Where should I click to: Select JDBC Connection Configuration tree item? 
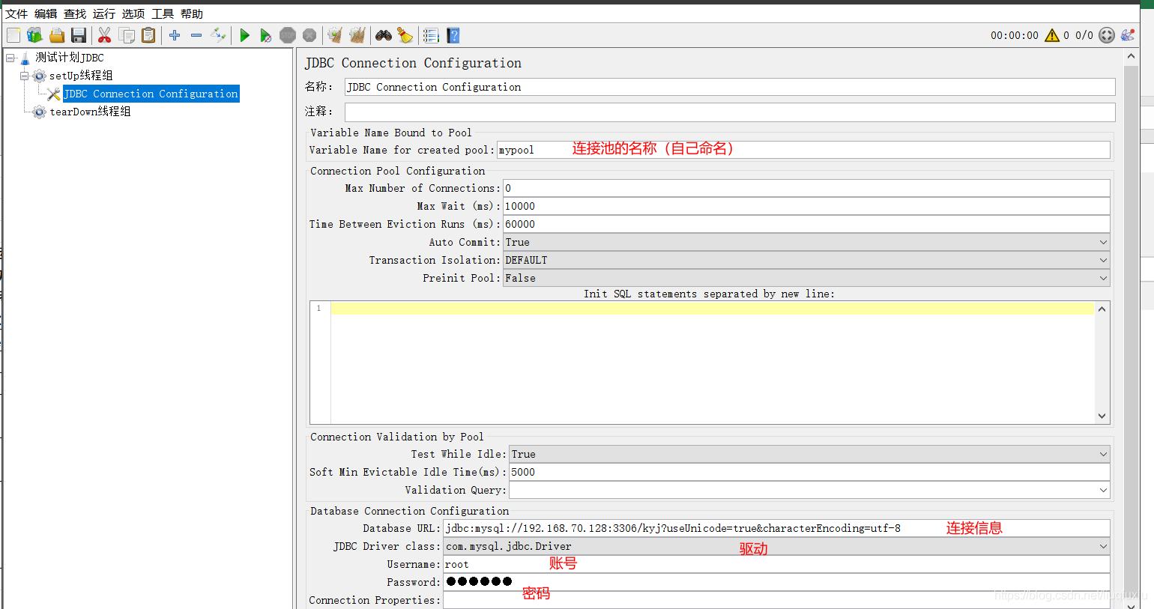click(151, 94)
